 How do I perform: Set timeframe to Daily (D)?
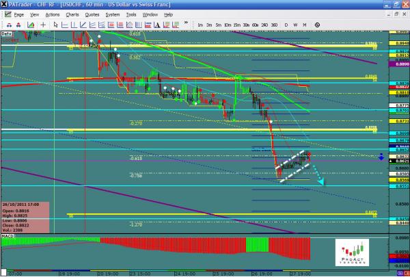tap(286, 25)
